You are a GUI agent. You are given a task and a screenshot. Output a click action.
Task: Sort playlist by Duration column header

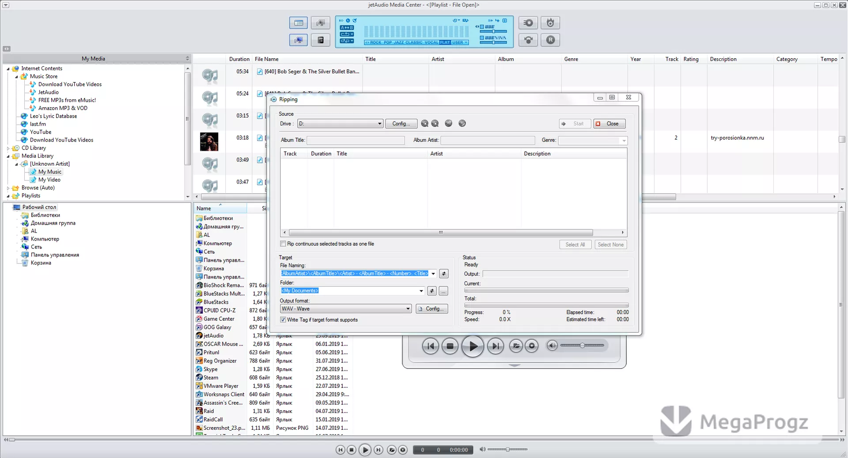tap(239, 59)
